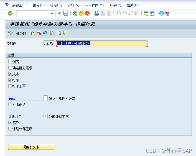This screenshot has width=196, height=156.
Task: Click the Previous Page icon
Action: point(124,13)
